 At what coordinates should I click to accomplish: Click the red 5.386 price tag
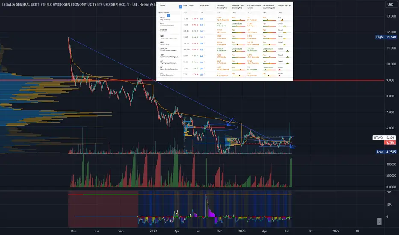coord(390,143)
